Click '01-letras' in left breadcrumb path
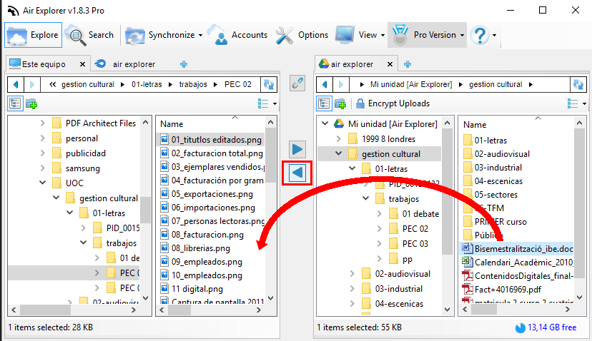The width and height of the screenshot is (592, 341). 147,84
